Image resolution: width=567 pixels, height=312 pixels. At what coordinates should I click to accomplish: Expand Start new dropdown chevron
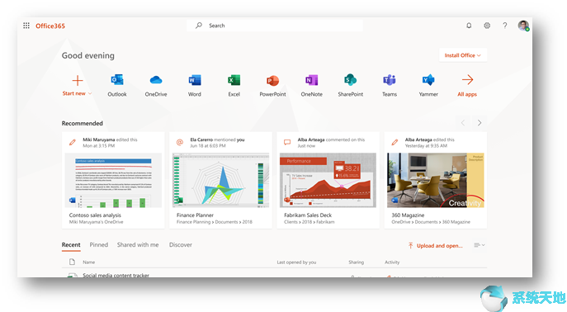[x=90, y=93]
